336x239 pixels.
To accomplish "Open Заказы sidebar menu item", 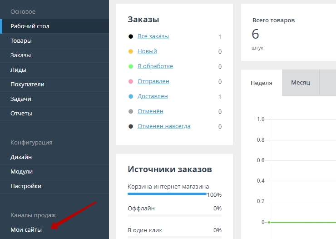I will point(21,55).
